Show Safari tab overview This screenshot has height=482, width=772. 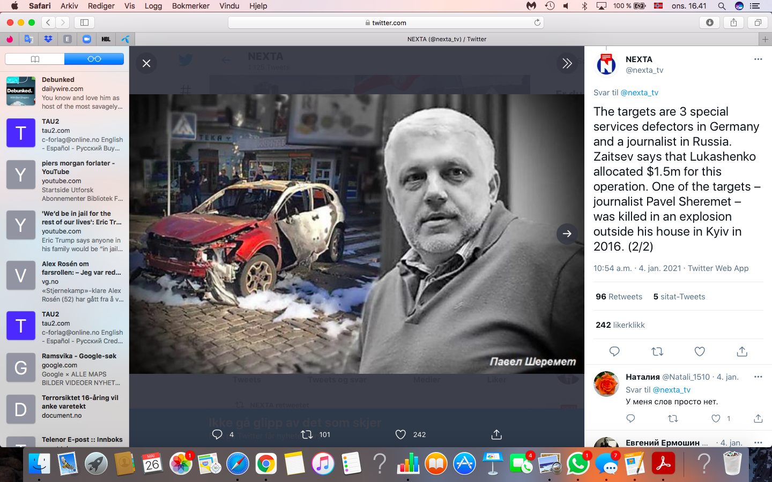(x=758, y=22)
